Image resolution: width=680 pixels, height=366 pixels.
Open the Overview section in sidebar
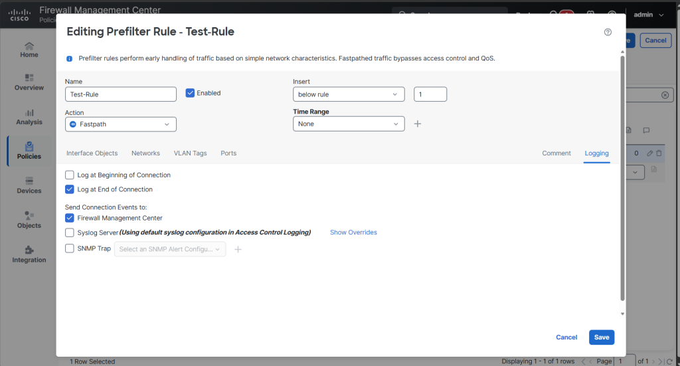tap(29, 82)
